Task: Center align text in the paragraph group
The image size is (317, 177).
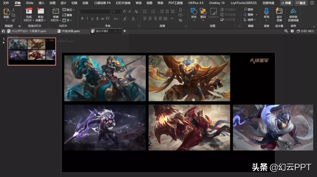Action: 150,18
